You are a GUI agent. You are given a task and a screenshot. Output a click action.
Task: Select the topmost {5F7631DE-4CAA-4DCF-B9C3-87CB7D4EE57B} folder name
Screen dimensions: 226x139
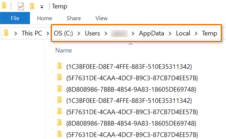(132, 78)
